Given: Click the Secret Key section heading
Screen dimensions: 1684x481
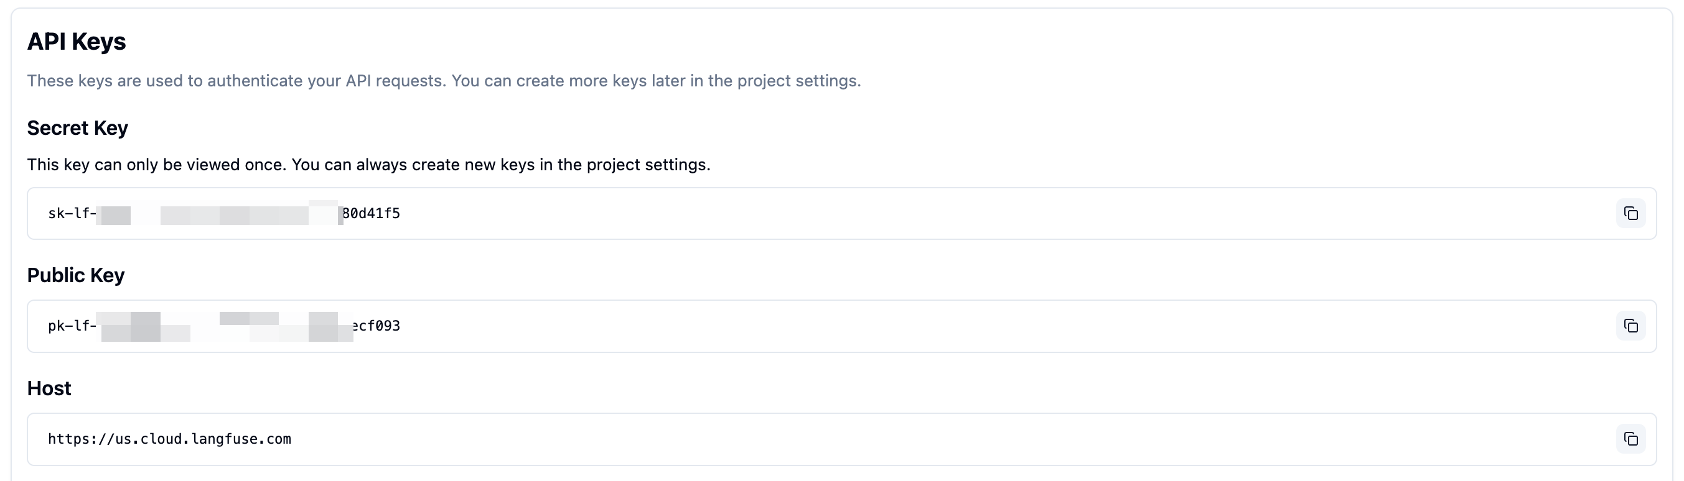Looking at the screenshot, I should pyautogui.click(x=77, y=128).
